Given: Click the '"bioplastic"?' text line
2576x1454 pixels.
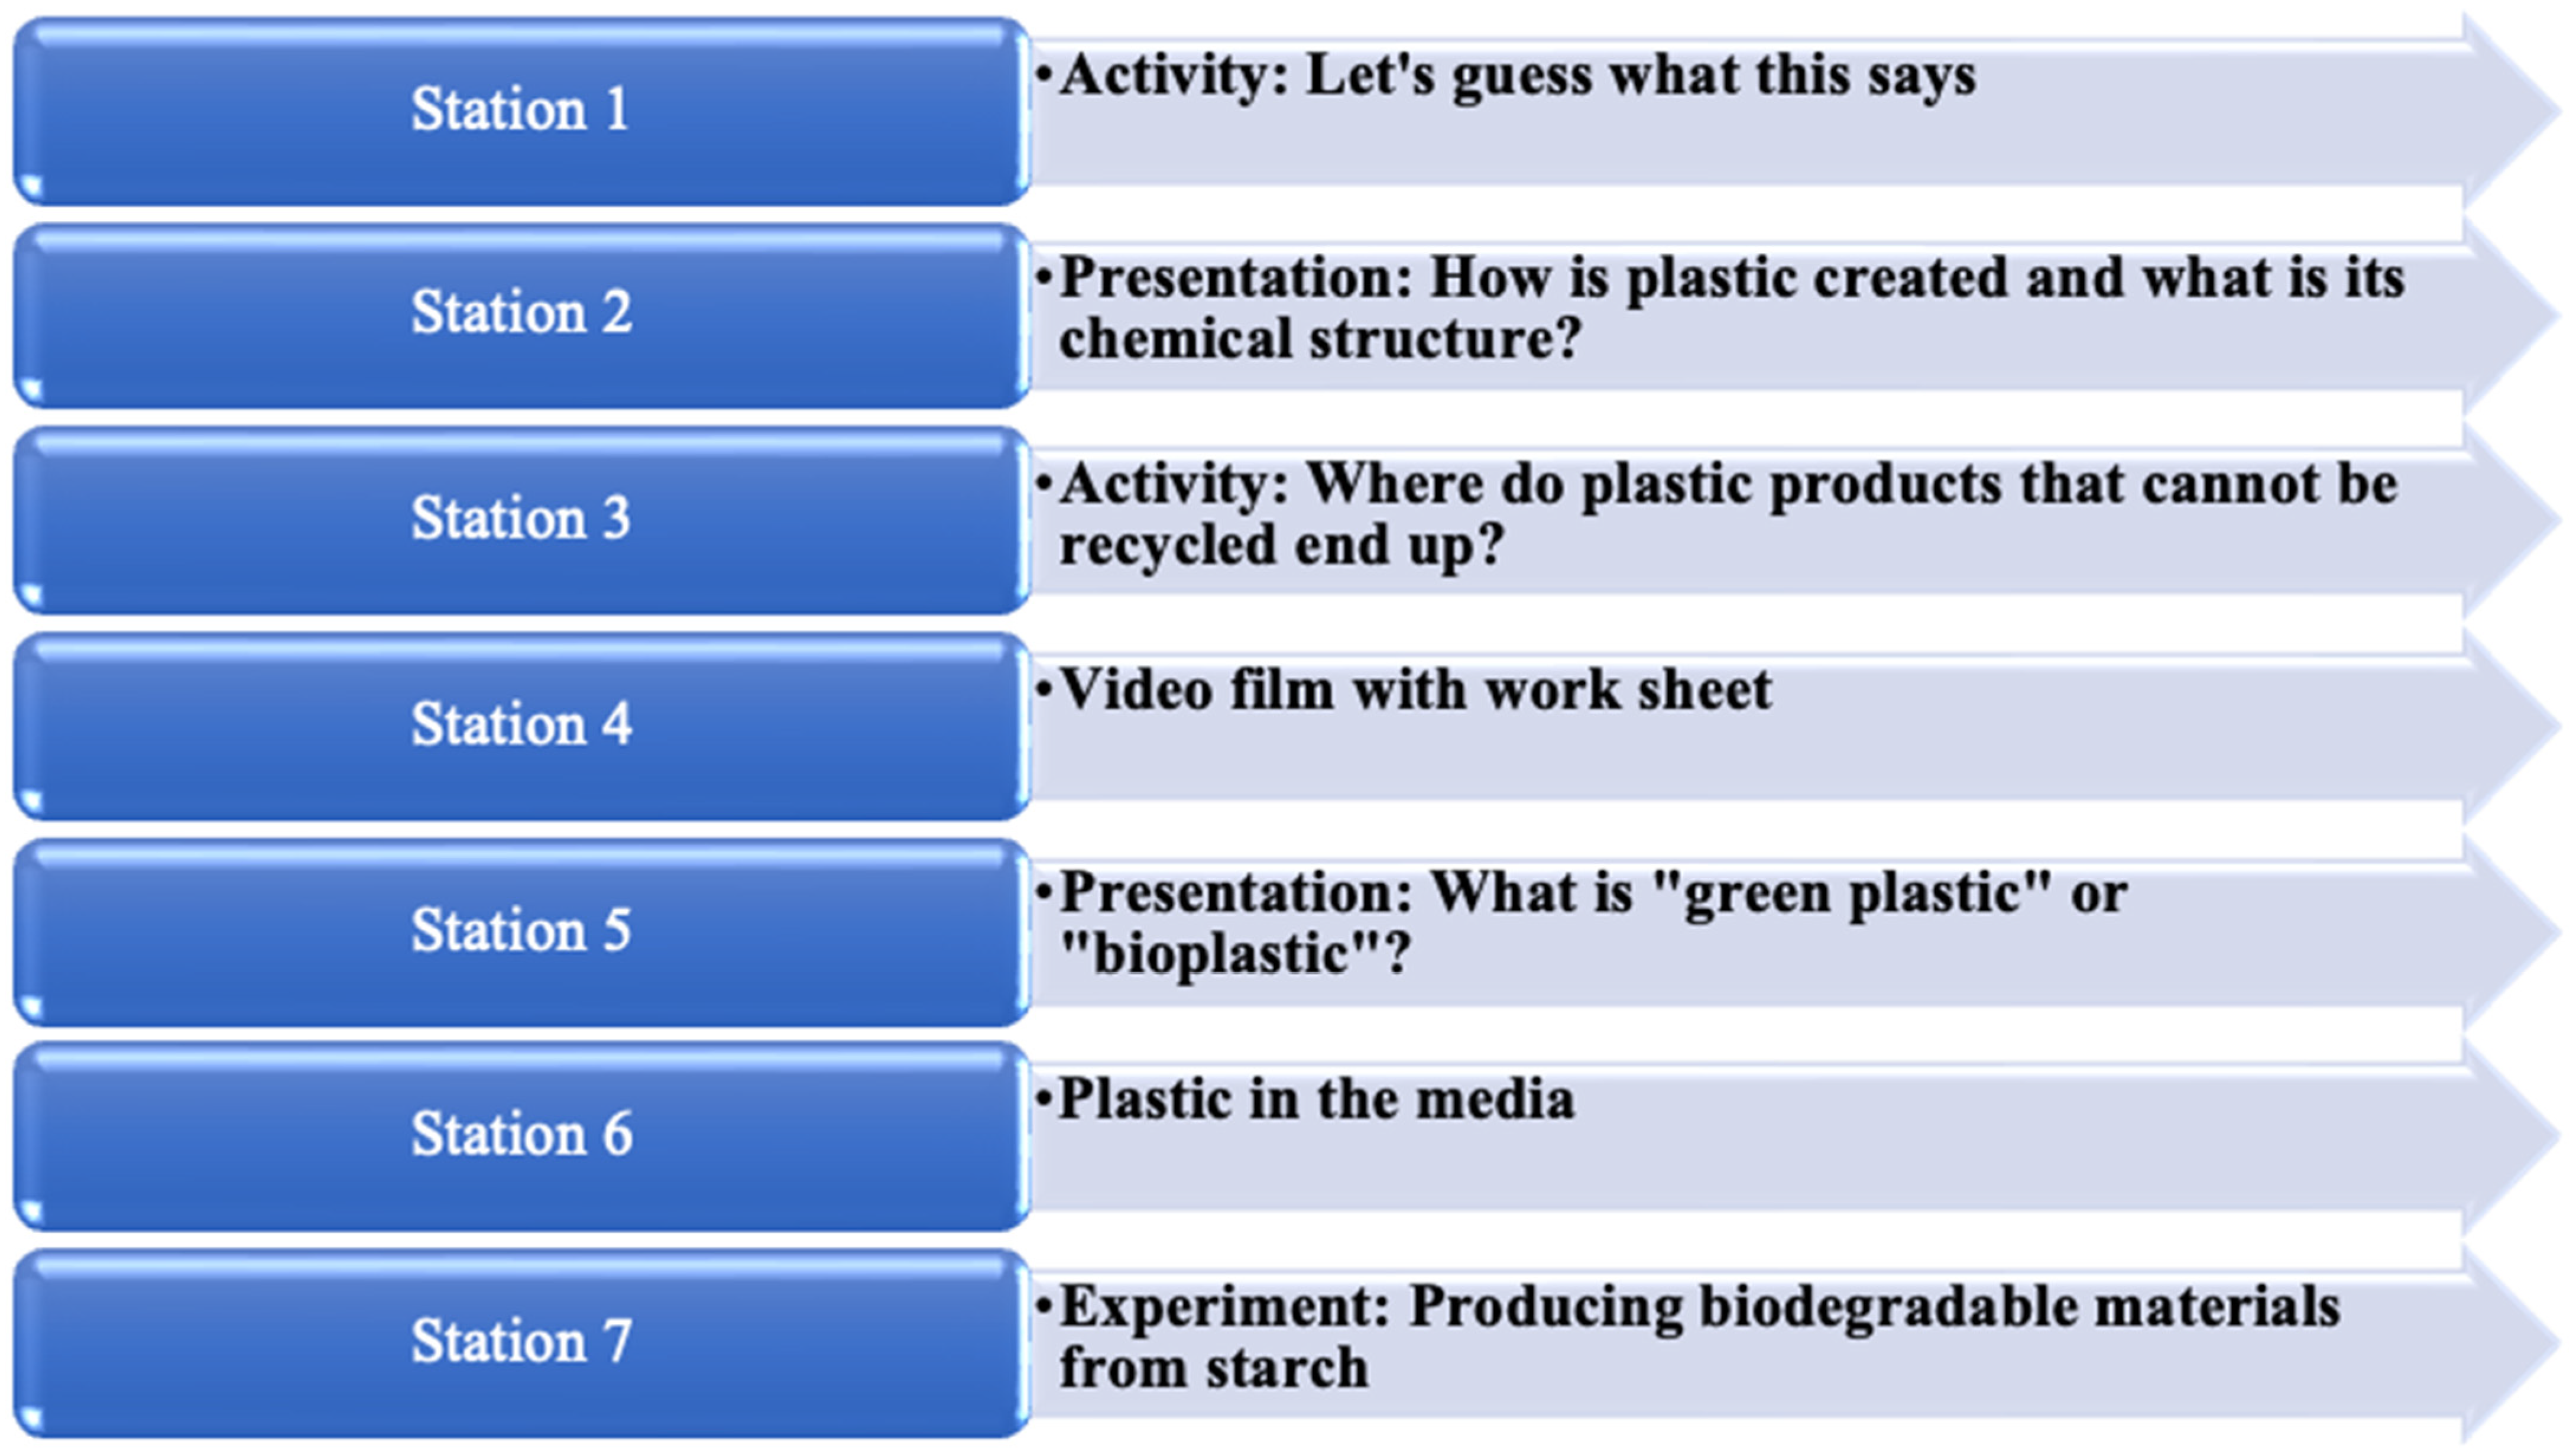Looking at the screenshot, I should click(1234, 954).
